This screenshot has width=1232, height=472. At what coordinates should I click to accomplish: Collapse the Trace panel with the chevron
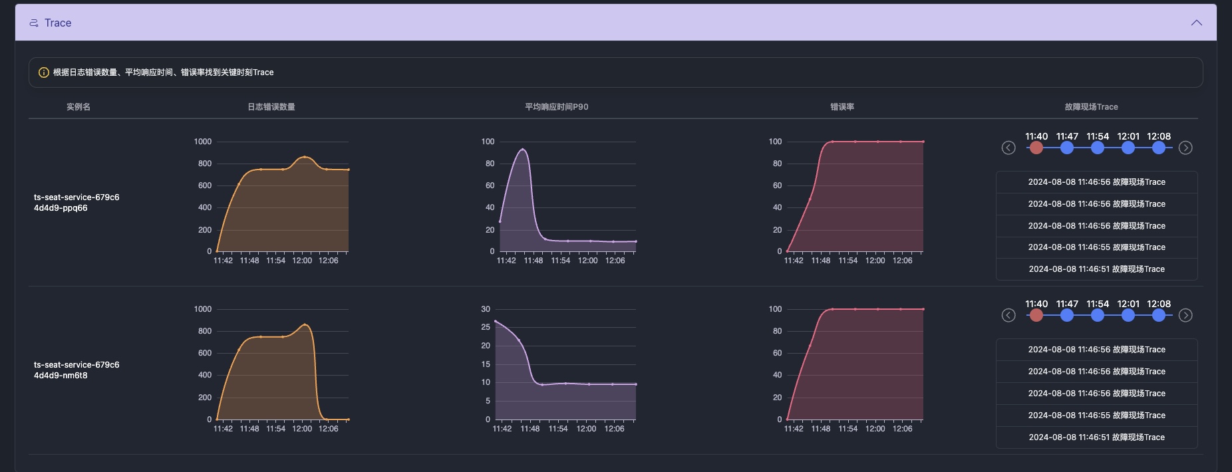click(x=1196, y=23)
